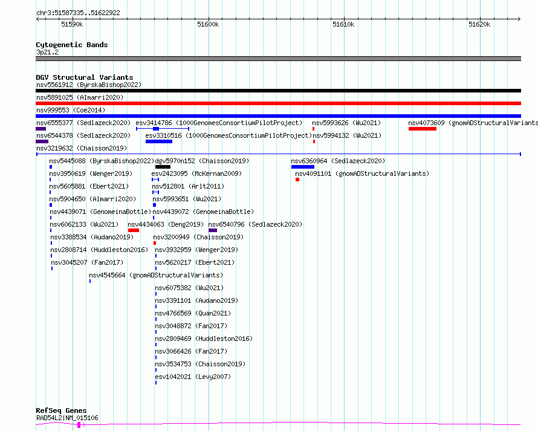Click the 51600k ruler tick label
The image size is (538, 431).
coord(208,24)
